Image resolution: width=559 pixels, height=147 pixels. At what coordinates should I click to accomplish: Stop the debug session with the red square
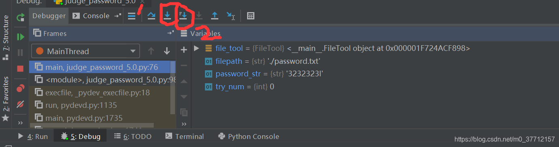pos(20,69)
